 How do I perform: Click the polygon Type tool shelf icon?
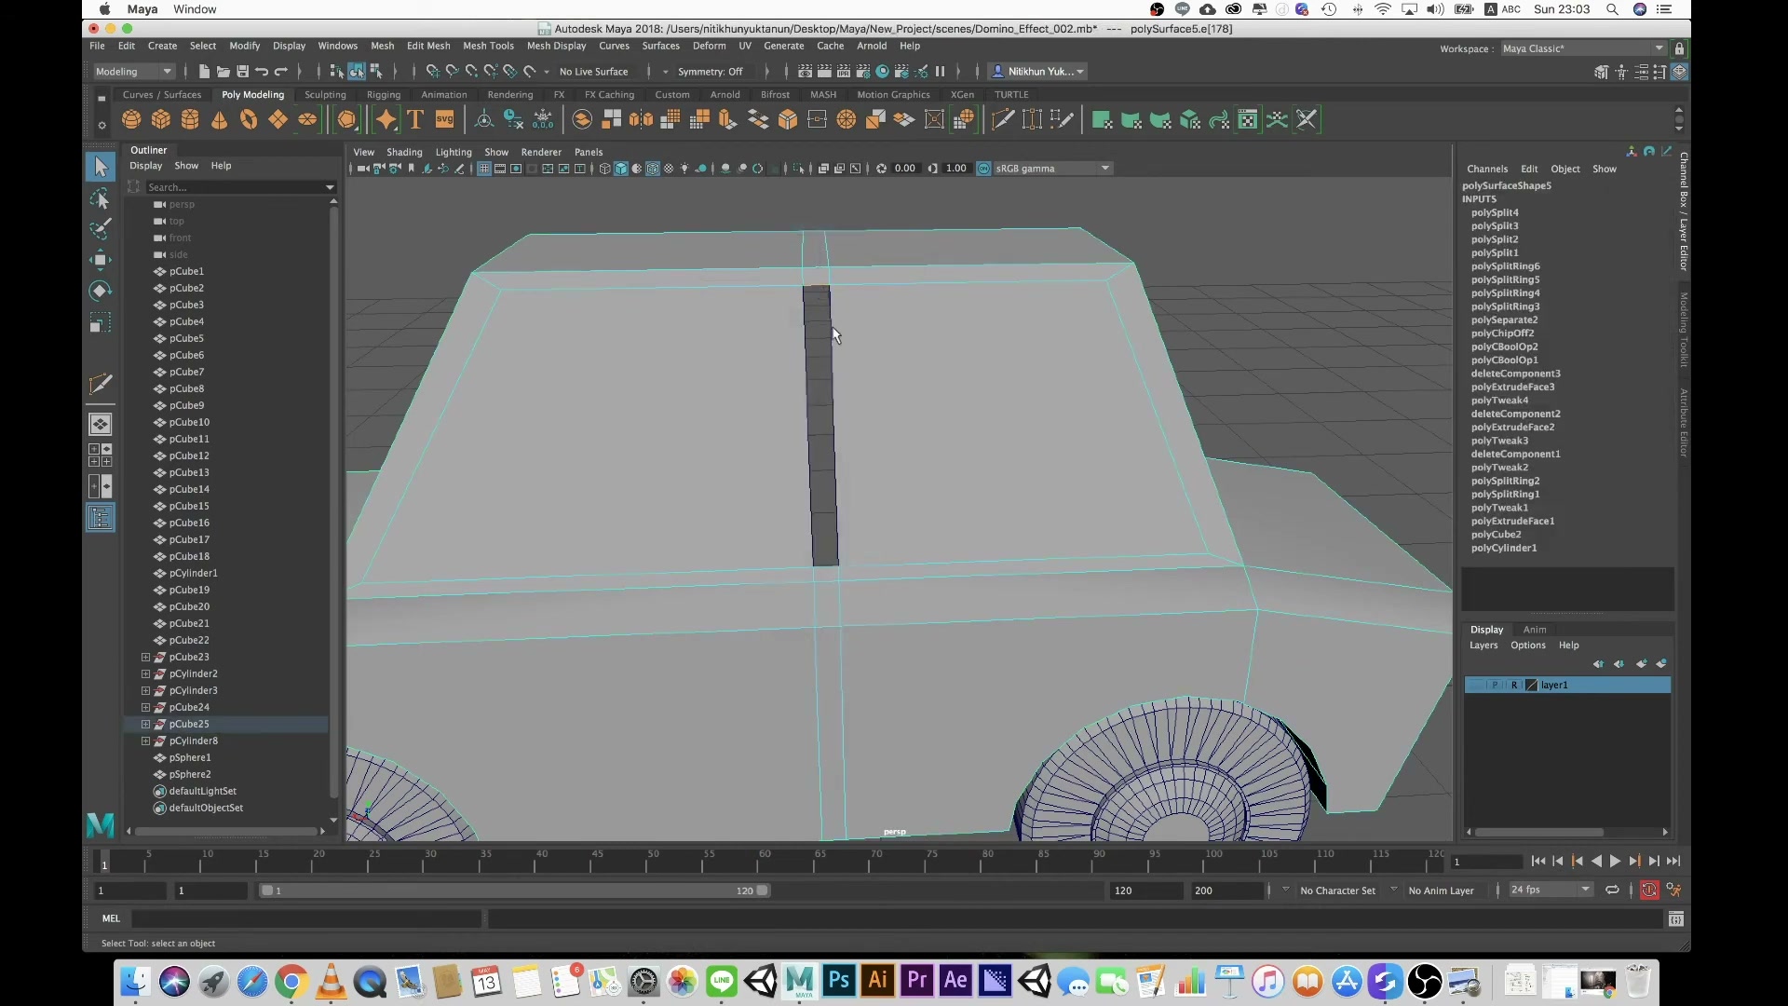click(415, 119)
